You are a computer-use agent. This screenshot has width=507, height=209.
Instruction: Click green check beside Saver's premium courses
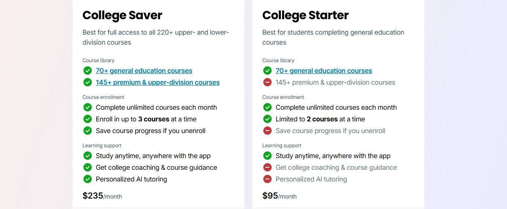tap(88, 82)
